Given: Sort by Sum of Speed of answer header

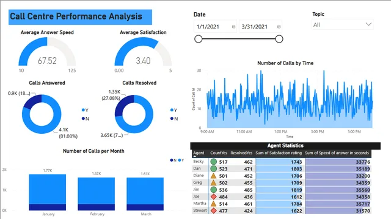Looking at the screenshot, I should pos(337,153).
